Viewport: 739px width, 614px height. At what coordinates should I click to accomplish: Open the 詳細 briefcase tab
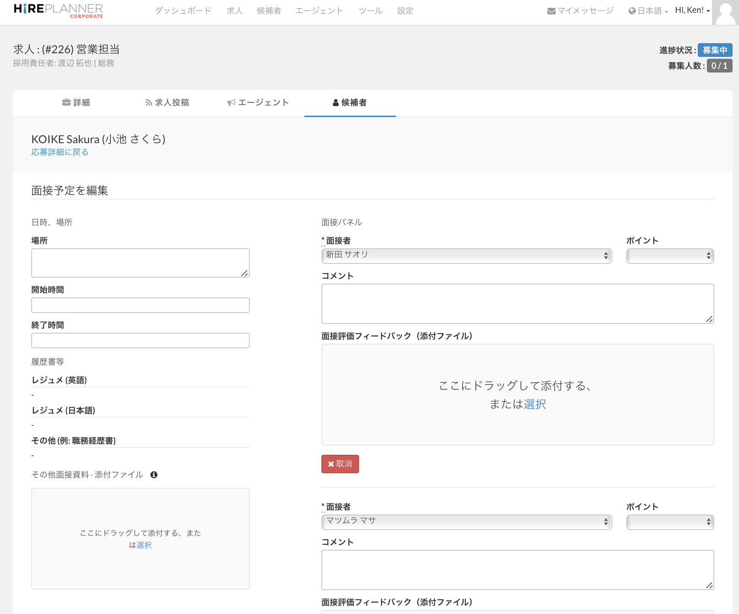click(x=76, y=103)
